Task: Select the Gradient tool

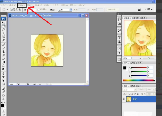Action: (4, 62)
